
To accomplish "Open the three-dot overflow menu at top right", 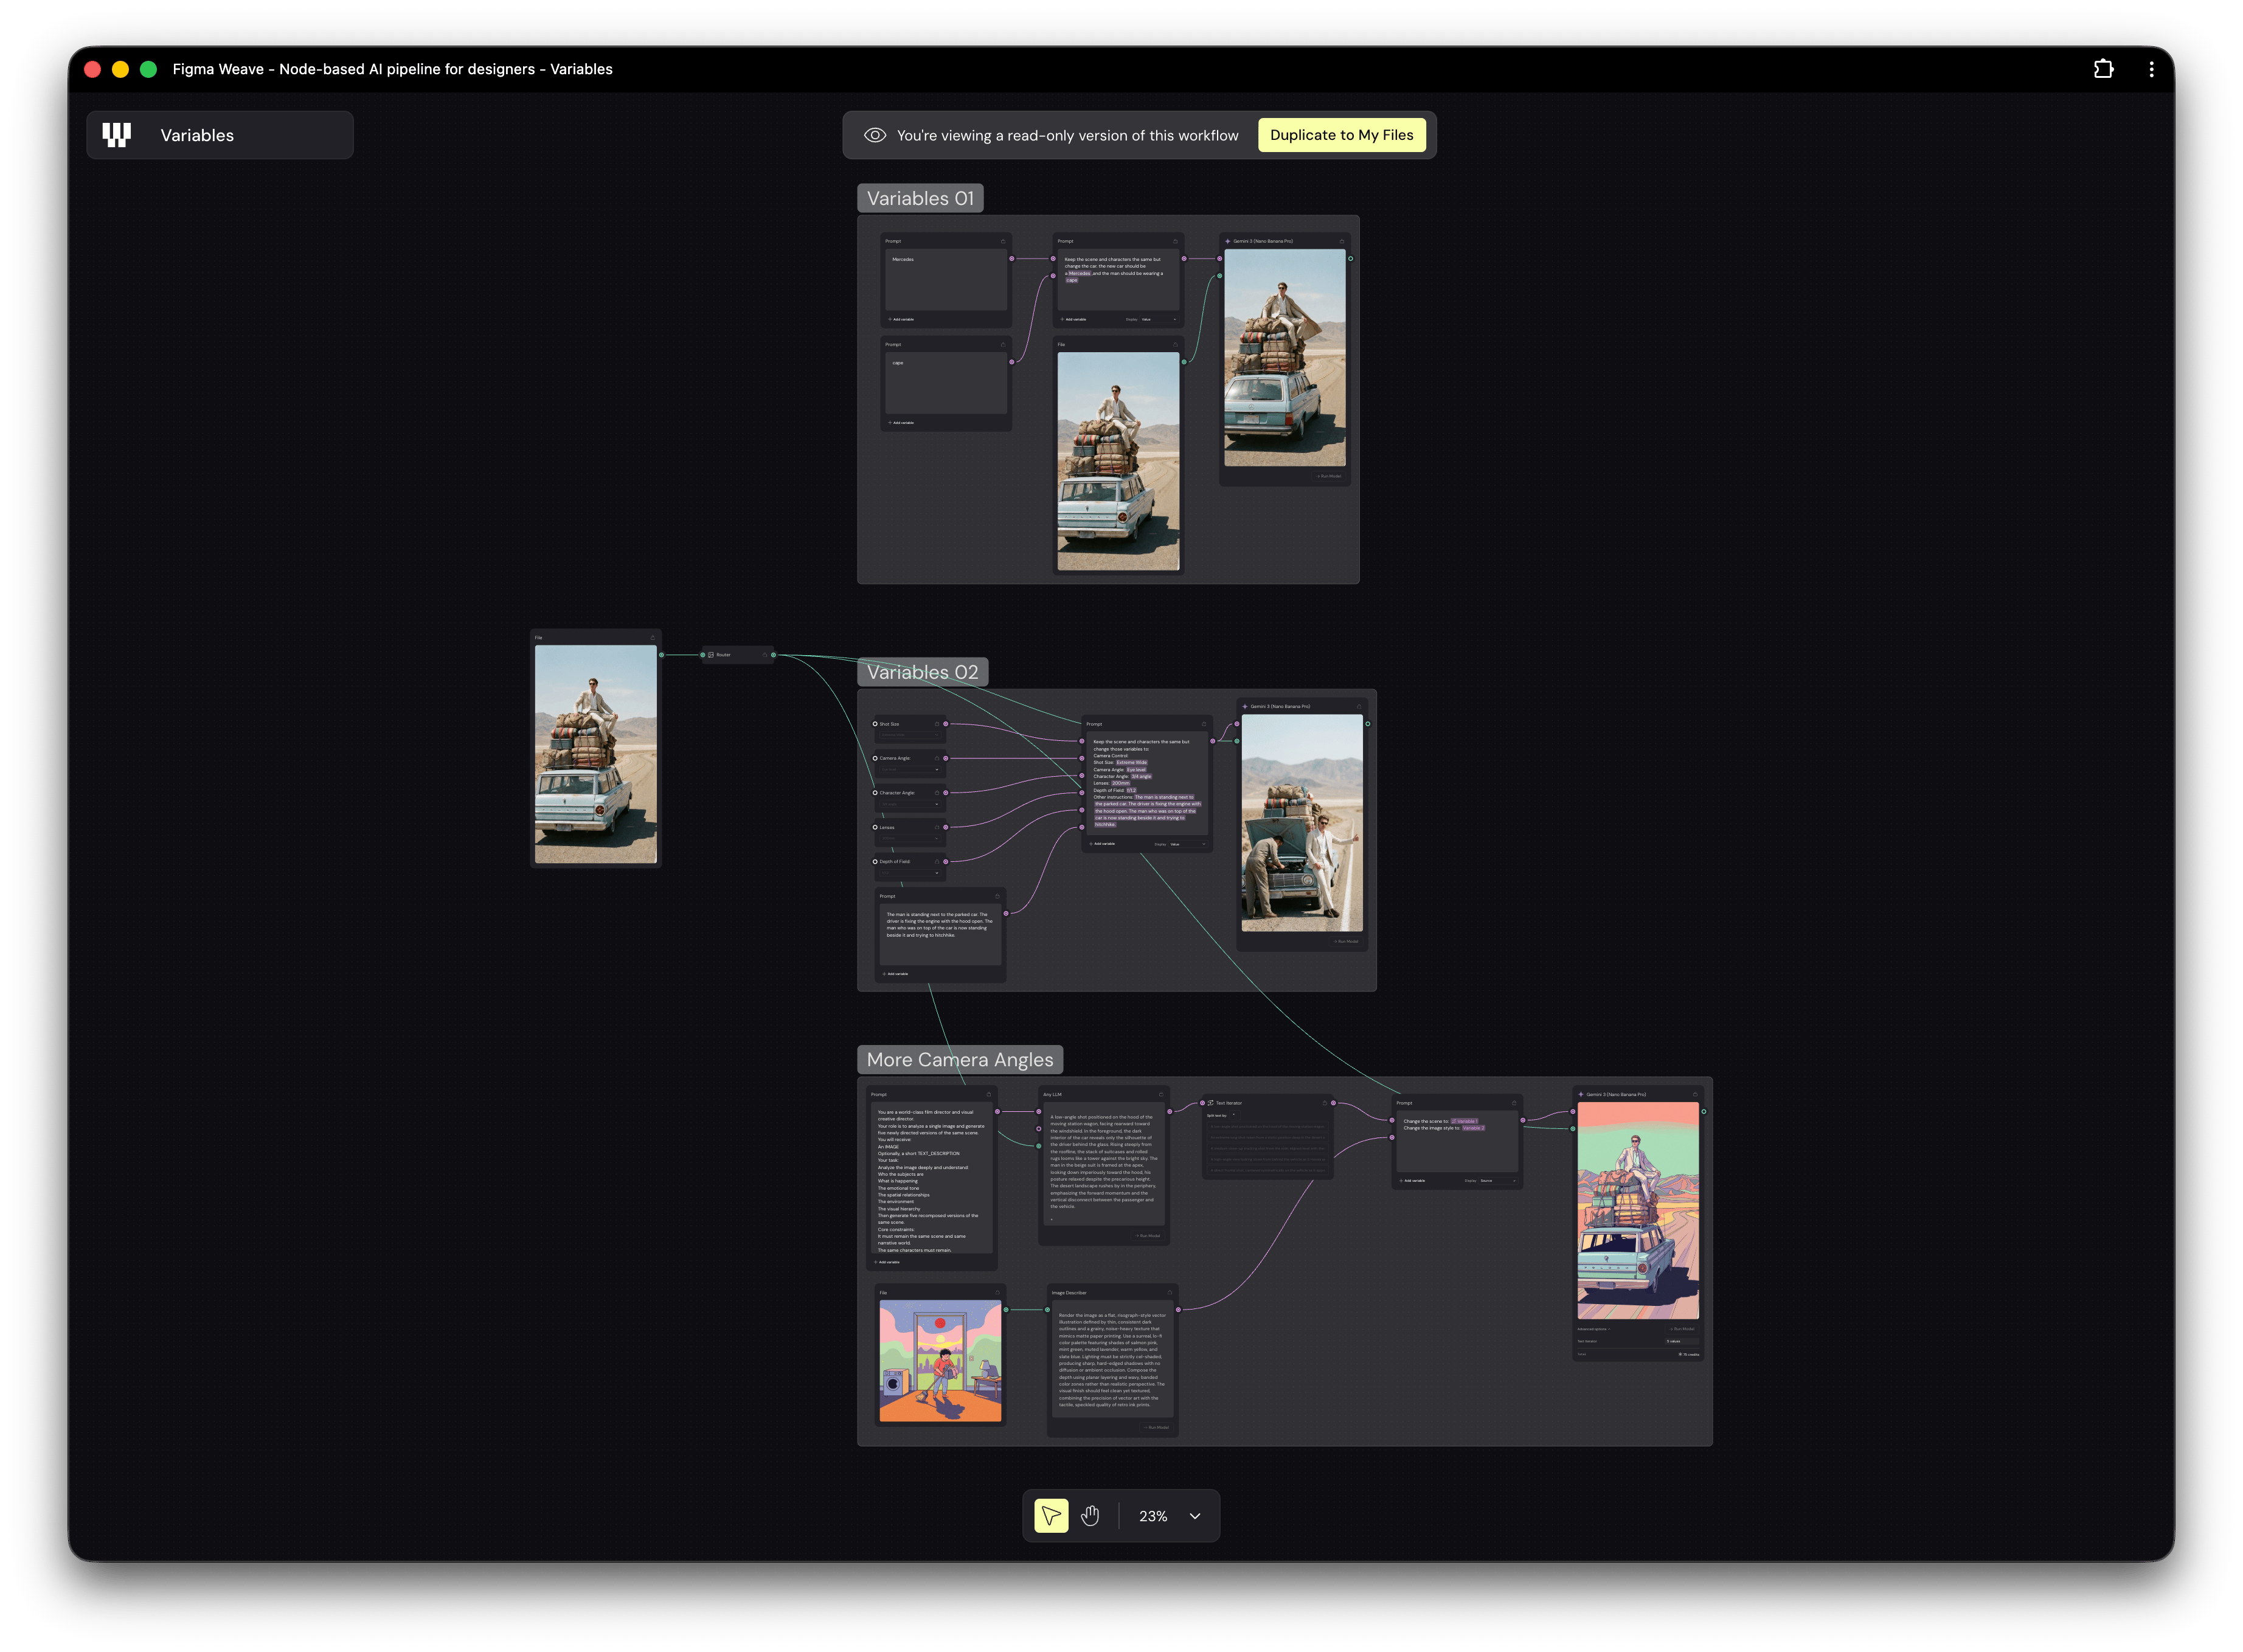I will pyautogui.click(x=2152, y=68).
